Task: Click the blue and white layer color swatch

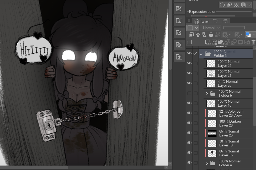Action: tap(248, 35)
